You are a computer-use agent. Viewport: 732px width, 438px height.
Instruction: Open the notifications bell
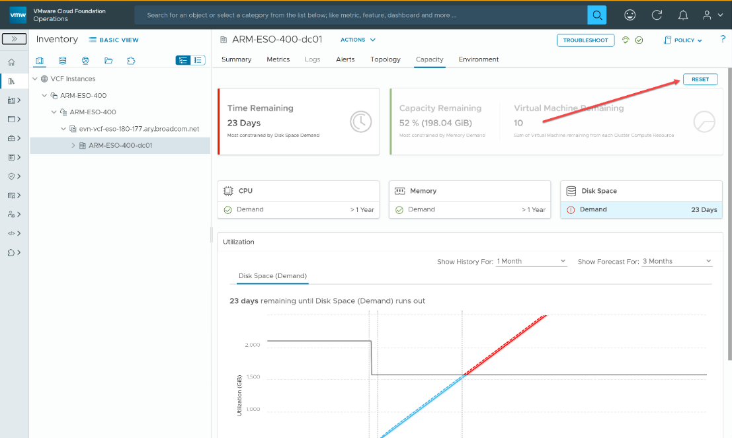coord(683,15)
